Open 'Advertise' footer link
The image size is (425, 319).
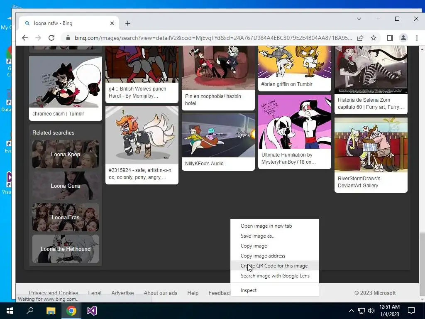coord(122,293)
